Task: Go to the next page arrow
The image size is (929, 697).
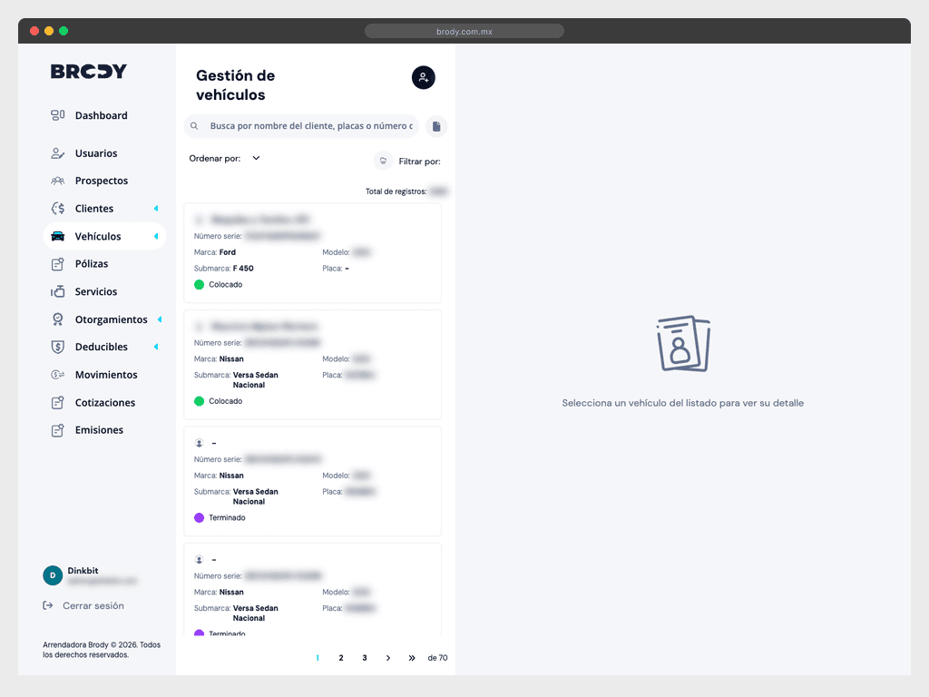Action: pyautogui.click(x=388, y=658)
